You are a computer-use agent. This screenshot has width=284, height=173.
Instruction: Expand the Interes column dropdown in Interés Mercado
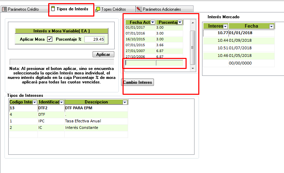click(225, 26)
